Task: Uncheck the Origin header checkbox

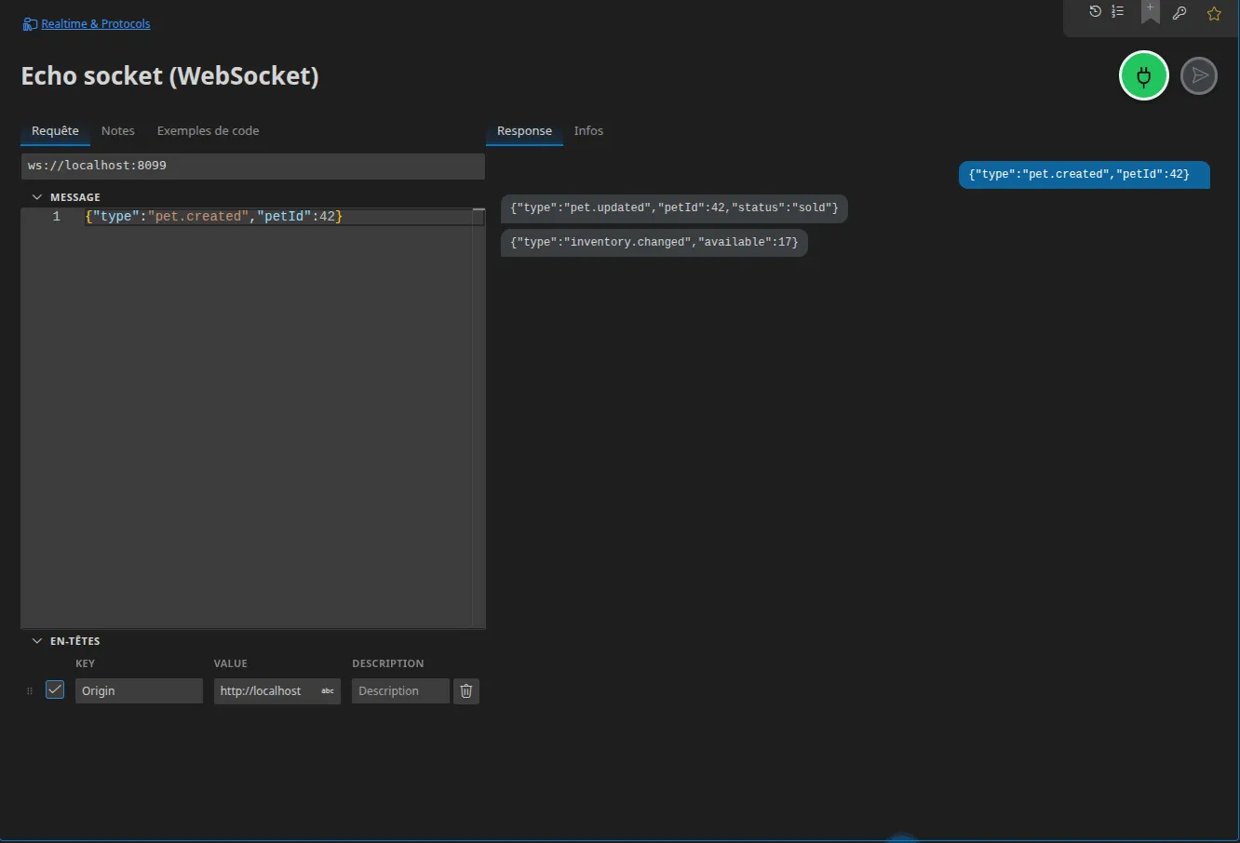Action: pos(55,690)
